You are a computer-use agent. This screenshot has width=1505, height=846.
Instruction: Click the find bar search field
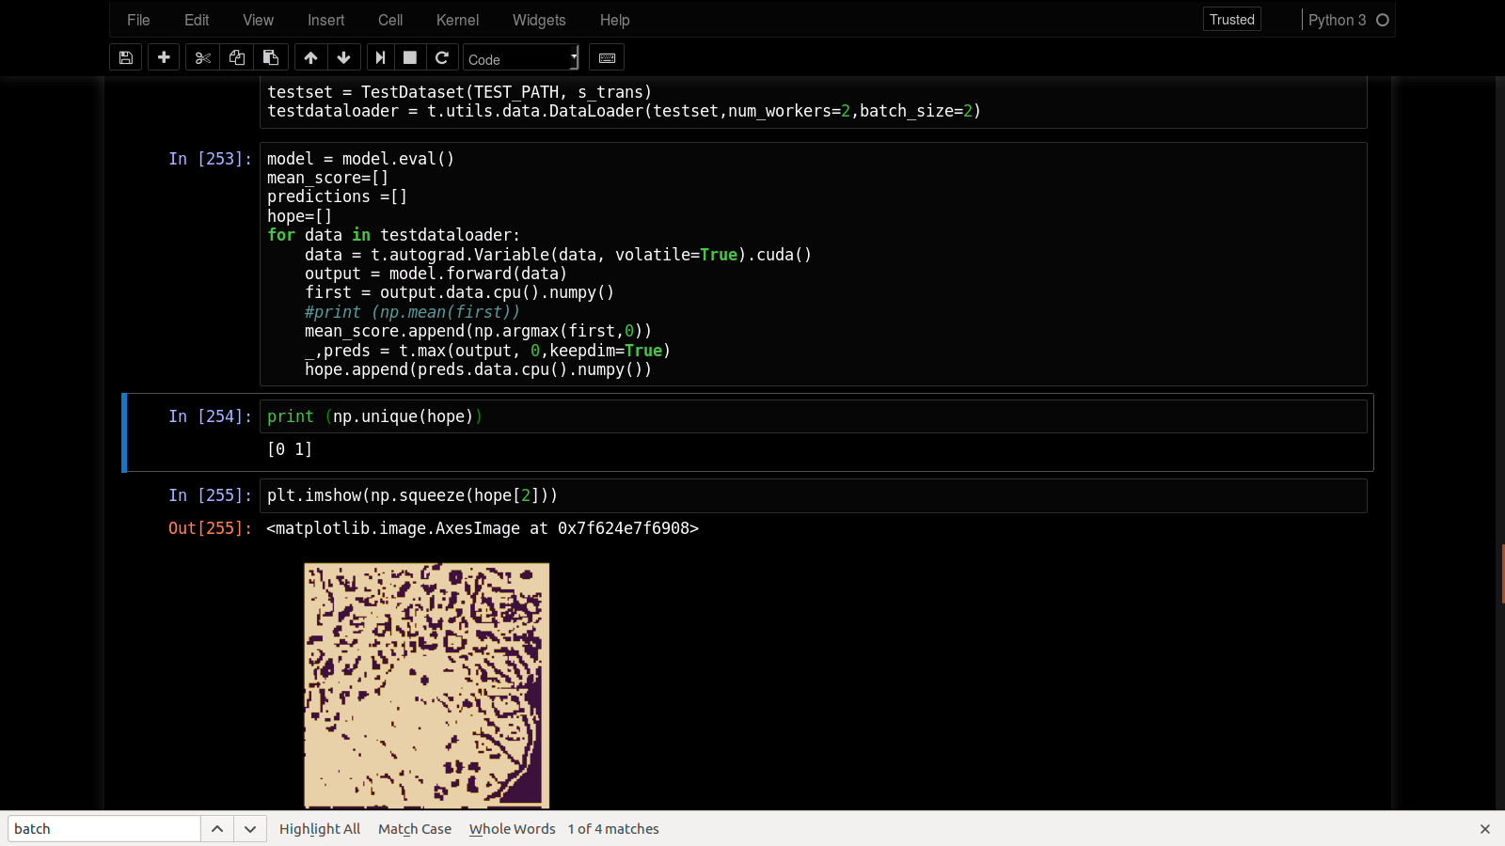coord(103,829)
